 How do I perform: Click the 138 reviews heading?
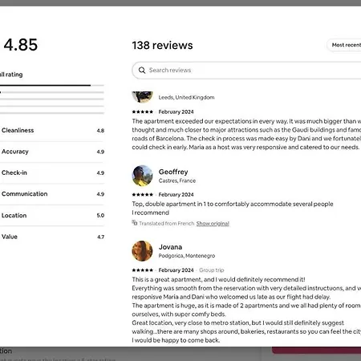point(162,45)
